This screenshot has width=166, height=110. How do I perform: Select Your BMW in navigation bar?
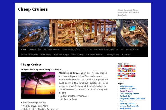(x=126, y=54)
